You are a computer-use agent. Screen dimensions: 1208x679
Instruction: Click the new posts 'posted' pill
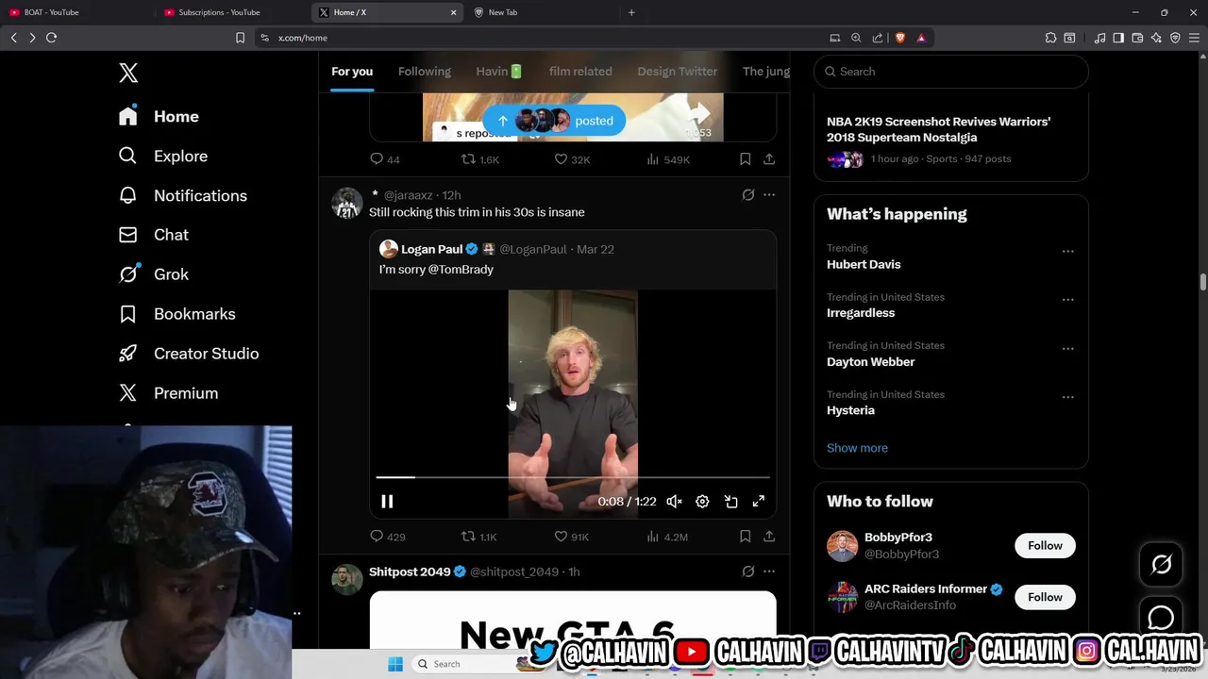coord(554,121)
